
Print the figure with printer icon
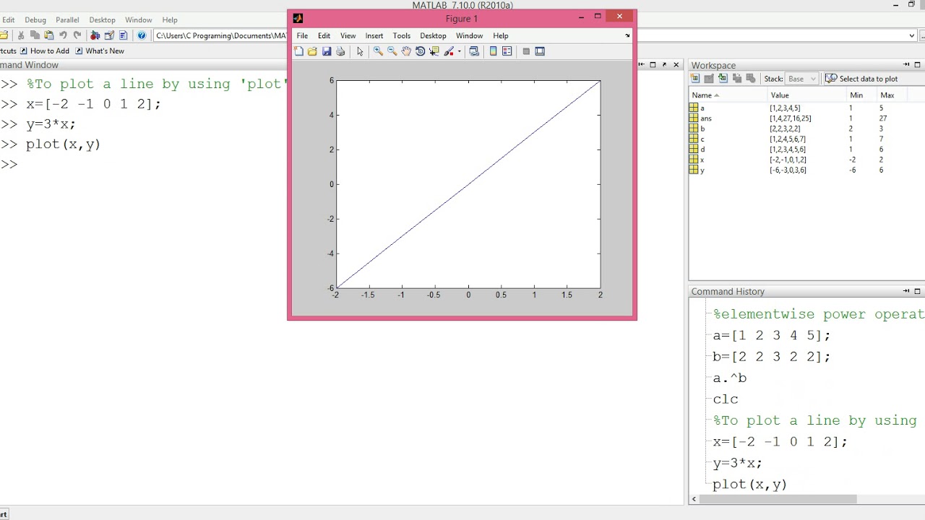coord(340,51)
